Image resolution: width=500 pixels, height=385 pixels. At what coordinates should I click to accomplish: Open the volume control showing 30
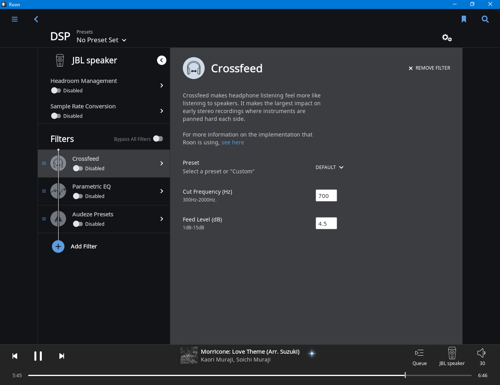coord(482,357)
